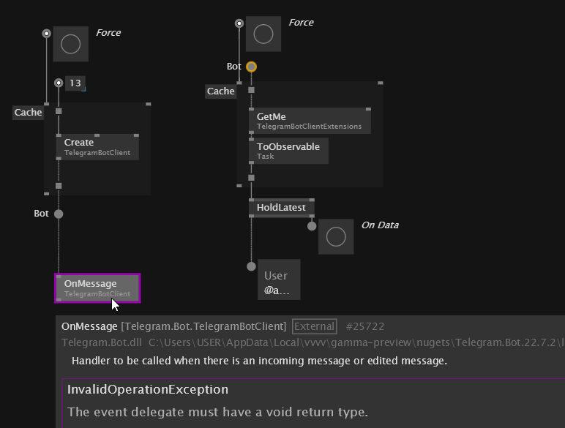Select the gray Bot pad below Create
Viewport: 565px width, 428px height.
tap(59, 214)
